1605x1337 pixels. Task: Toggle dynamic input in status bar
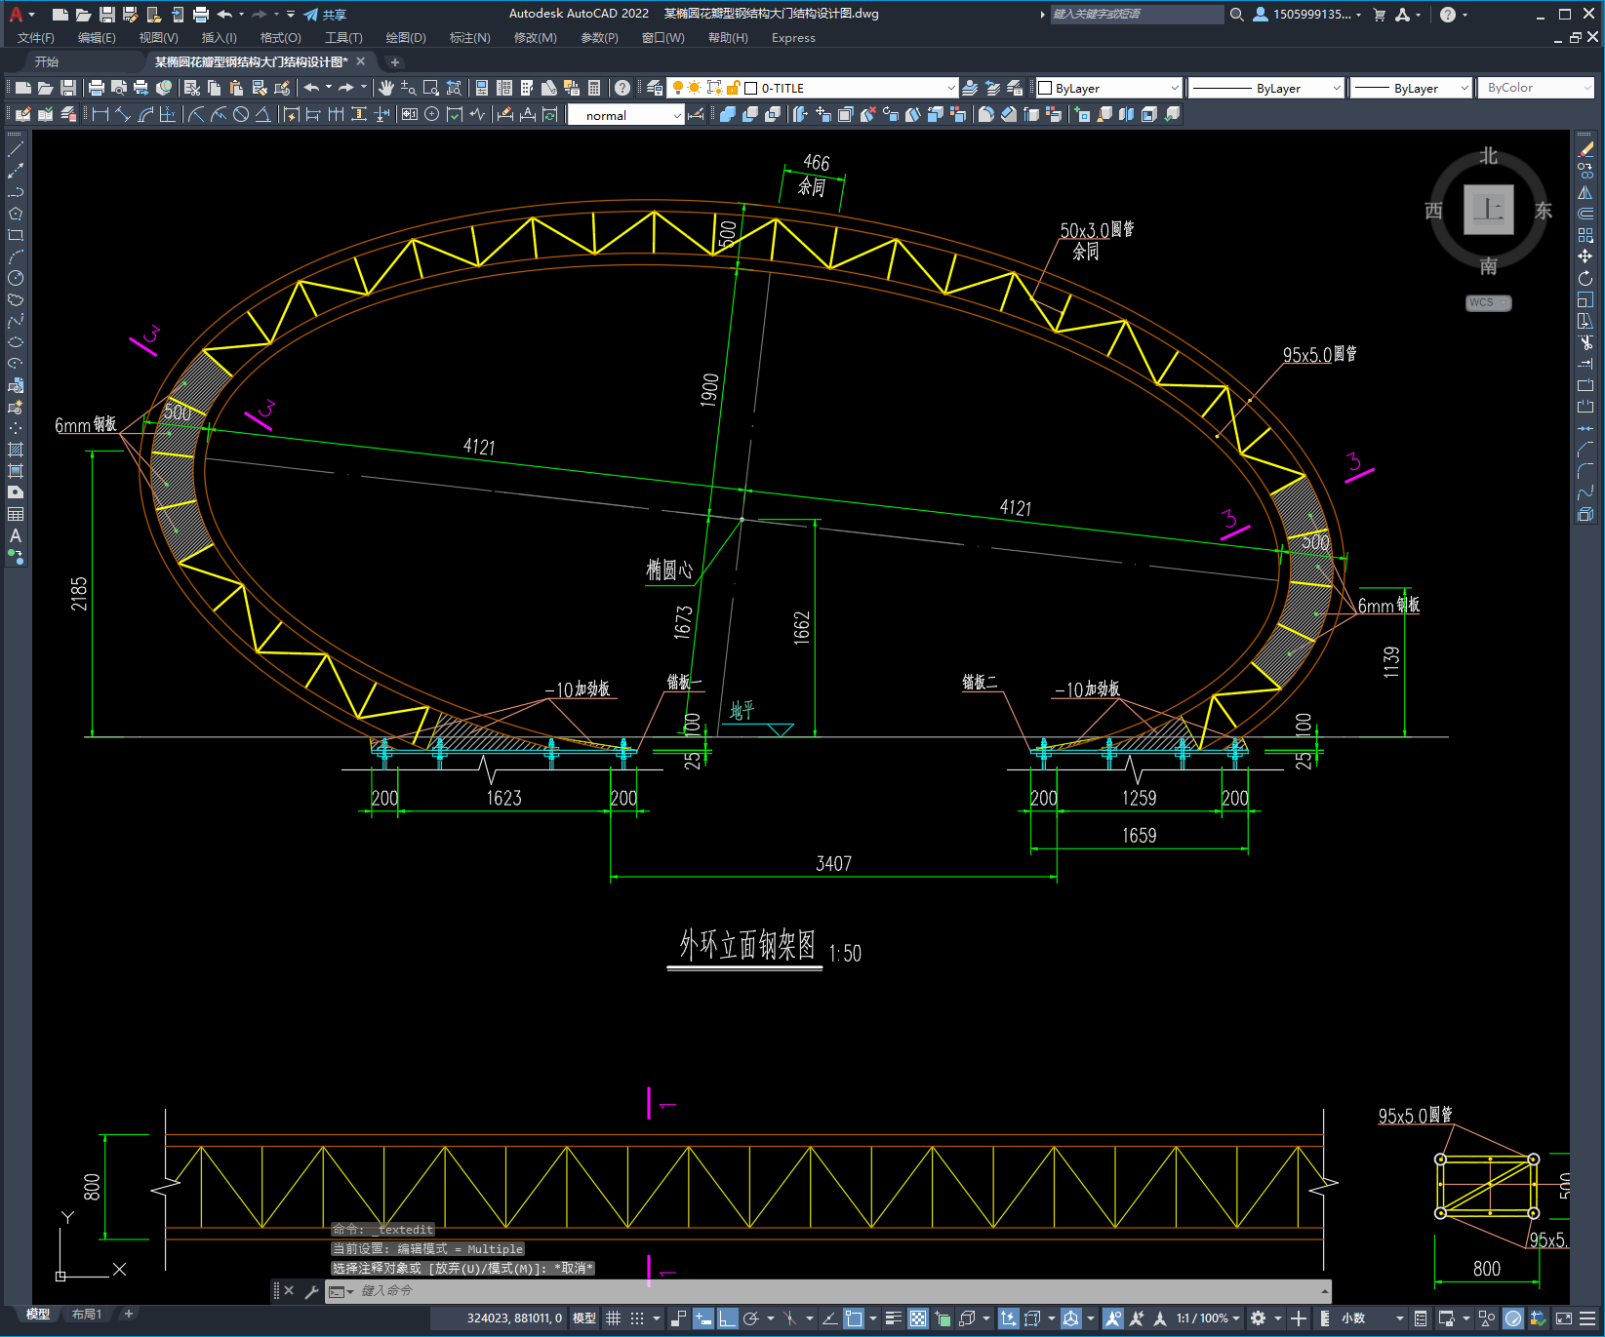(x=702, y=1318)
